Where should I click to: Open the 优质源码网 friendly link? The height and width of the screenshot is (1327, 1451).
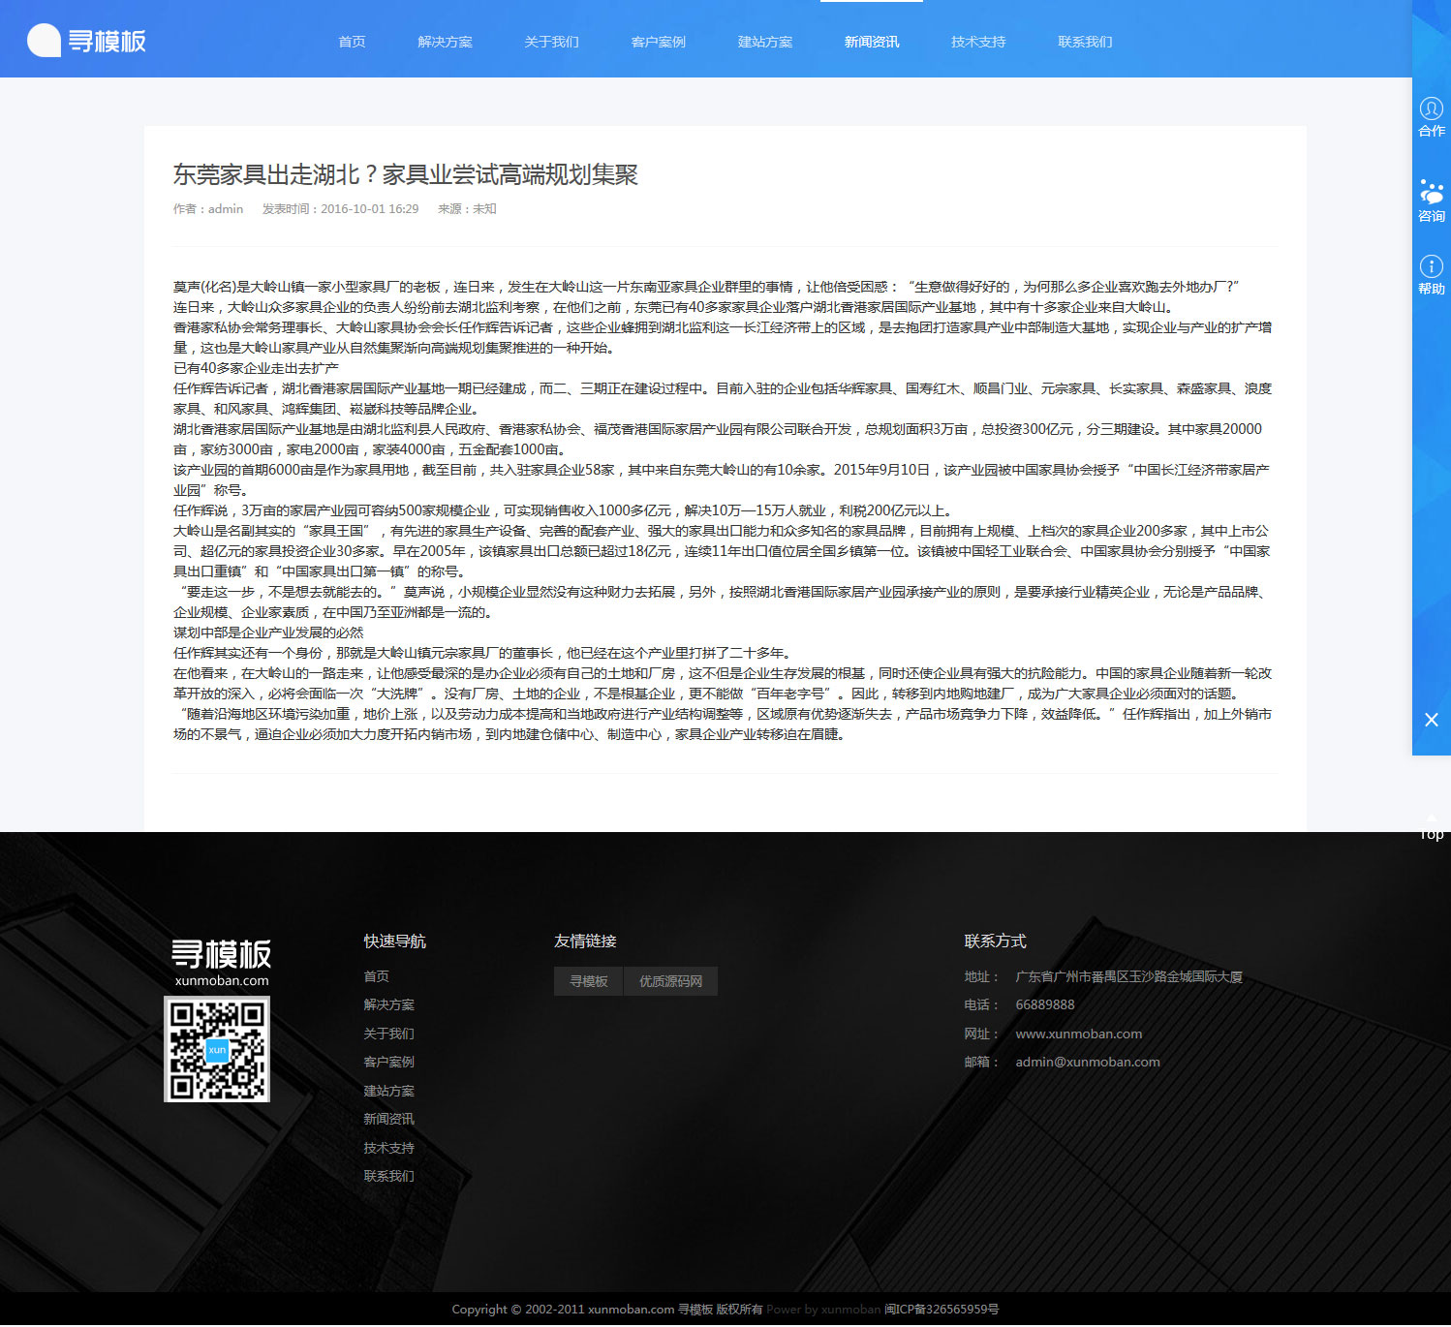[670, 981]
